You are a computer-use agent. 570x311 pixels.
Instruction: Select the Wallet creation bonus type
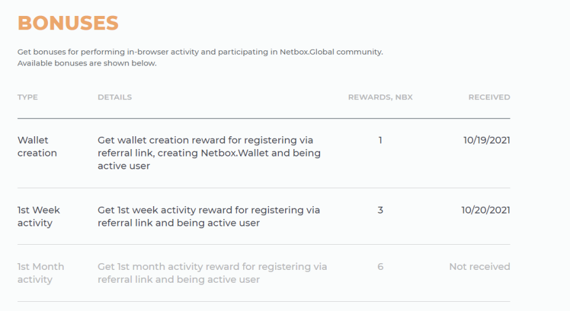37,147
